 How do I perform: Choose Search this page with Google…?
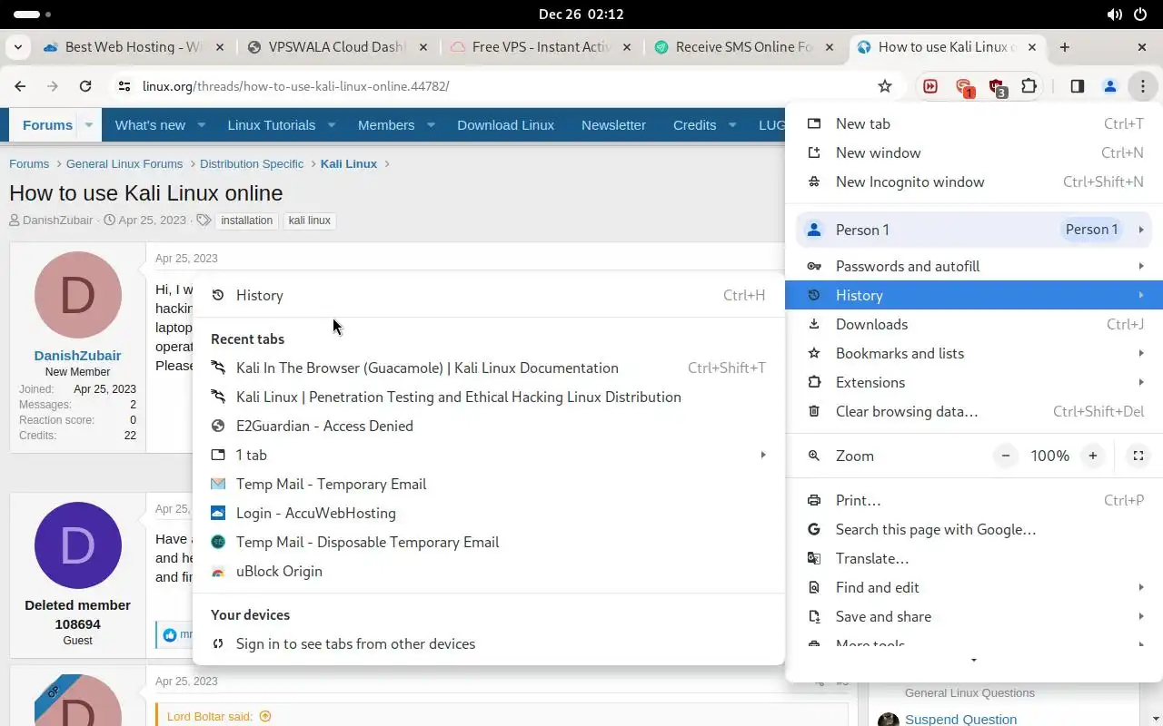(974, 529)
